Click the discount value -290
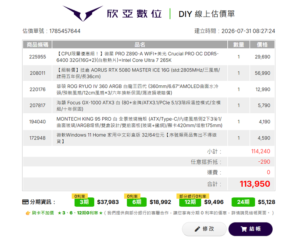Image resolution: width=300 pixels, height=247 pixels. click(264, 162)
